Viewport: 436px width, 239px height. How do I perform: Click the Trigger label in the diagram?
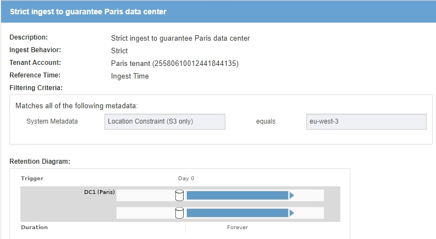(x=32, y=179)
